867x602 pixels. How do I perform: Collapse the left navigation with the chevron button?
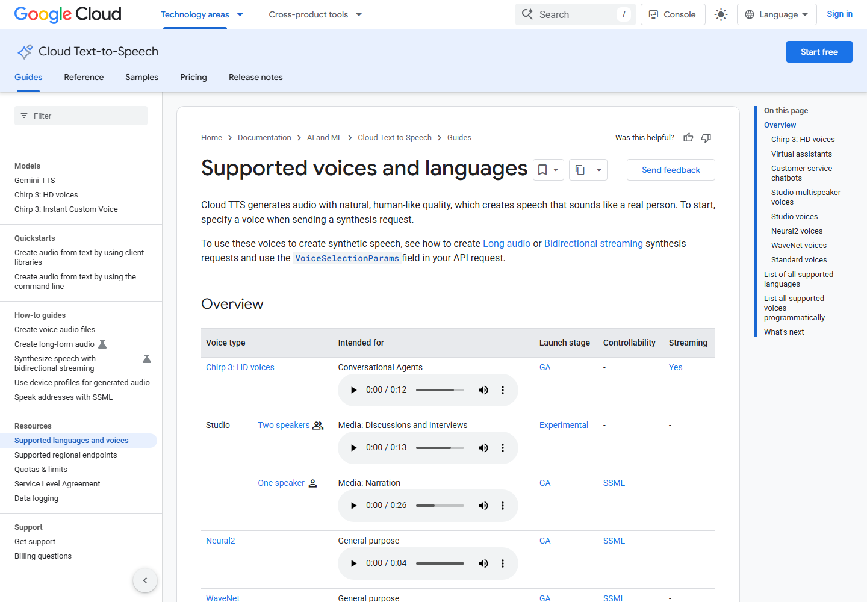pyautogui.click(x=145, y=580)
